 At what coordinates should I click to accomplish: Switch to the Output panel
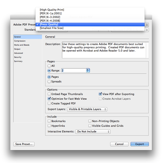click(28, 49)
